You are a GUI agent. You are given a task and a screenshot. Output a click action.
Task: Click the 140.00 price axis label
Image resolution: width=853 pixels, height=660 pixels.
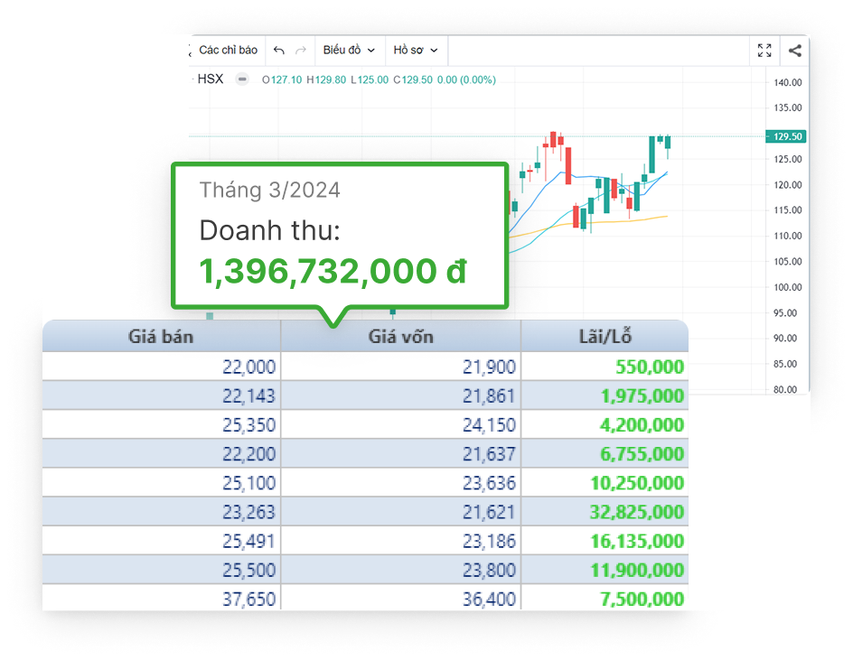click(x=787, y=83)
